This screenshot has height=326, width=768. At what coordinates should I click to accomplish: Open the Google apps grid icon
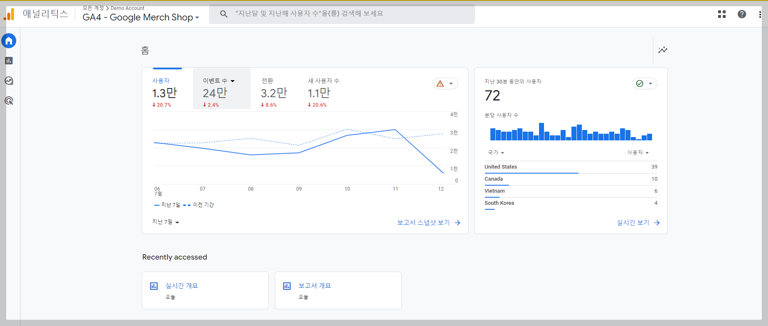pos(722,14)
